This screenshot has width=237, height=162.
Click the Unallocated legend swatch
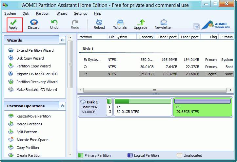(179, 155)
